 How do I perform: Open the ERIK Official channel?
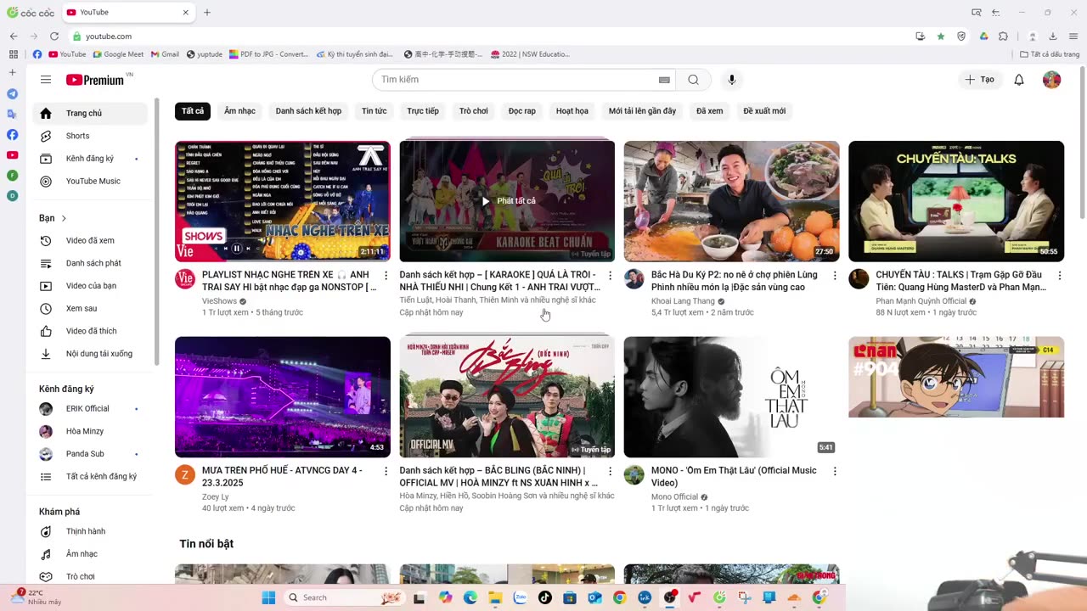tap(92, 409)
